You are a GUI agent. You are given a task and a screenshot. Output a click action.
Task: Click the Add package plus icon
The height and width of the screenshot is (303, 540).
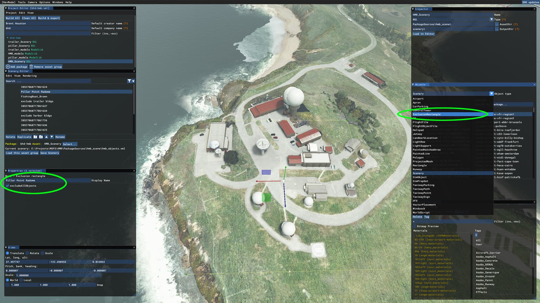[8, 67]
